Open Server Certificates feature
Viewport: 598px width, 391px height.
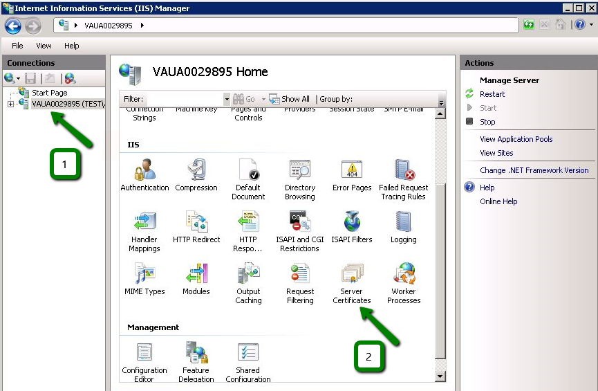point(352,283)
